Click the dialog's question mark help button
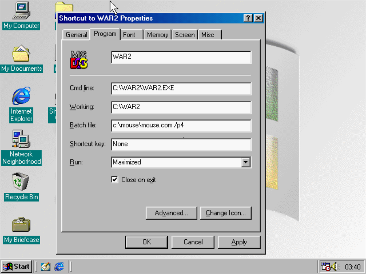 (248, 18)
